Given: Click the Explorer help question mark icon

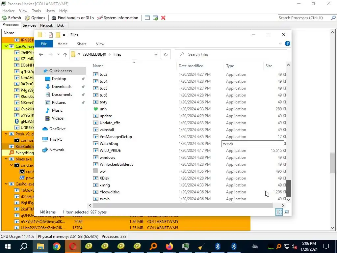Looking at the screenshot, I should 287,44.
